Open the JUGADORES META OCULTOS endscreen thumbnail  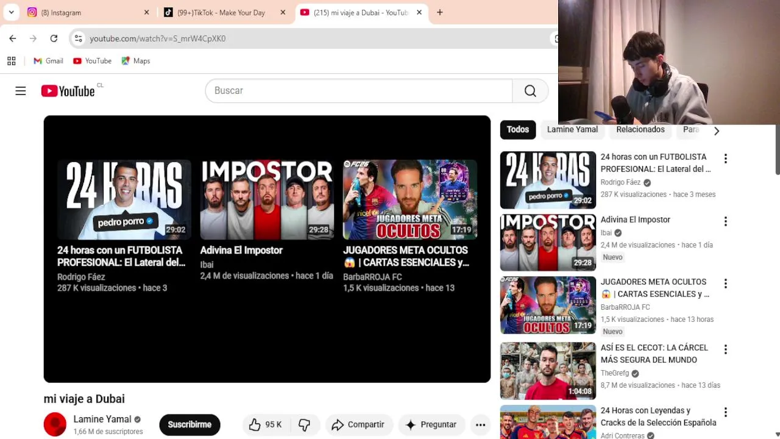tap(410, 199)
